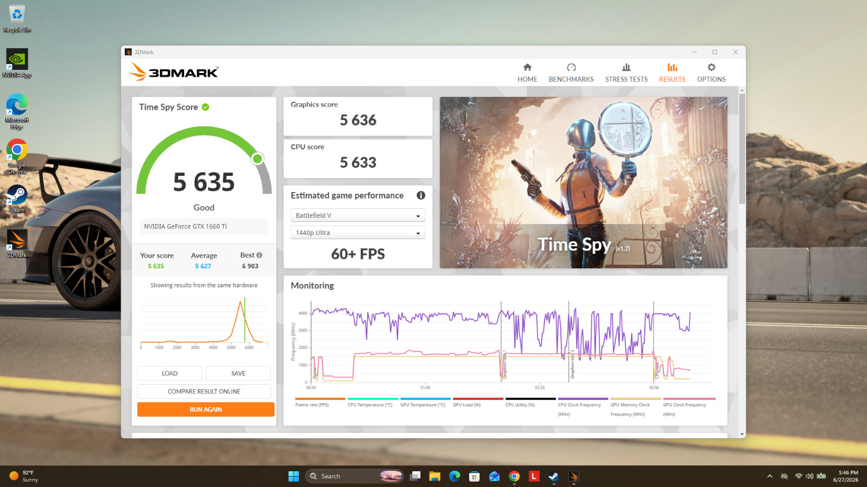
Task: Click the SAVE button
Action: [x=238, y=373]
